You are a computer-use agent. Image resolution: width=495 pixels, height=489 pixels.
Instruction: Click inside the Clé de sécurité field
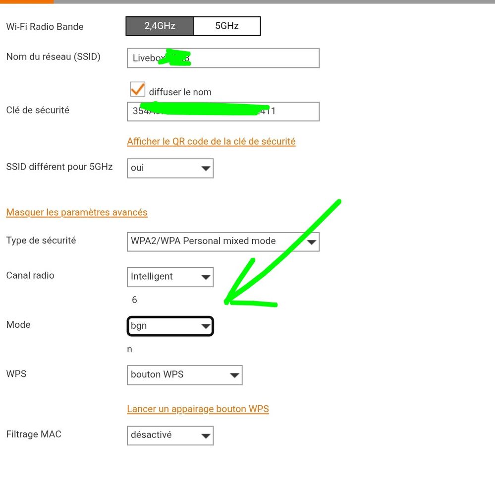coord(222,112)
